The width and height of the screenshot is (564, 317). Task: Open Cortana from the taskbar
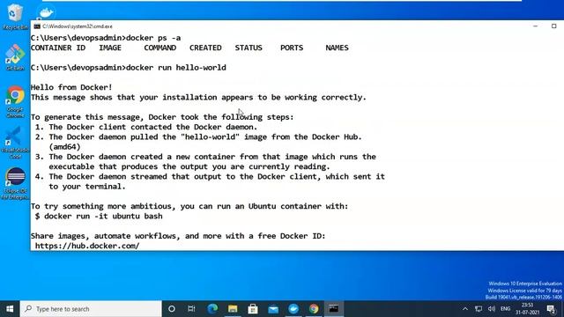(172, 309)
